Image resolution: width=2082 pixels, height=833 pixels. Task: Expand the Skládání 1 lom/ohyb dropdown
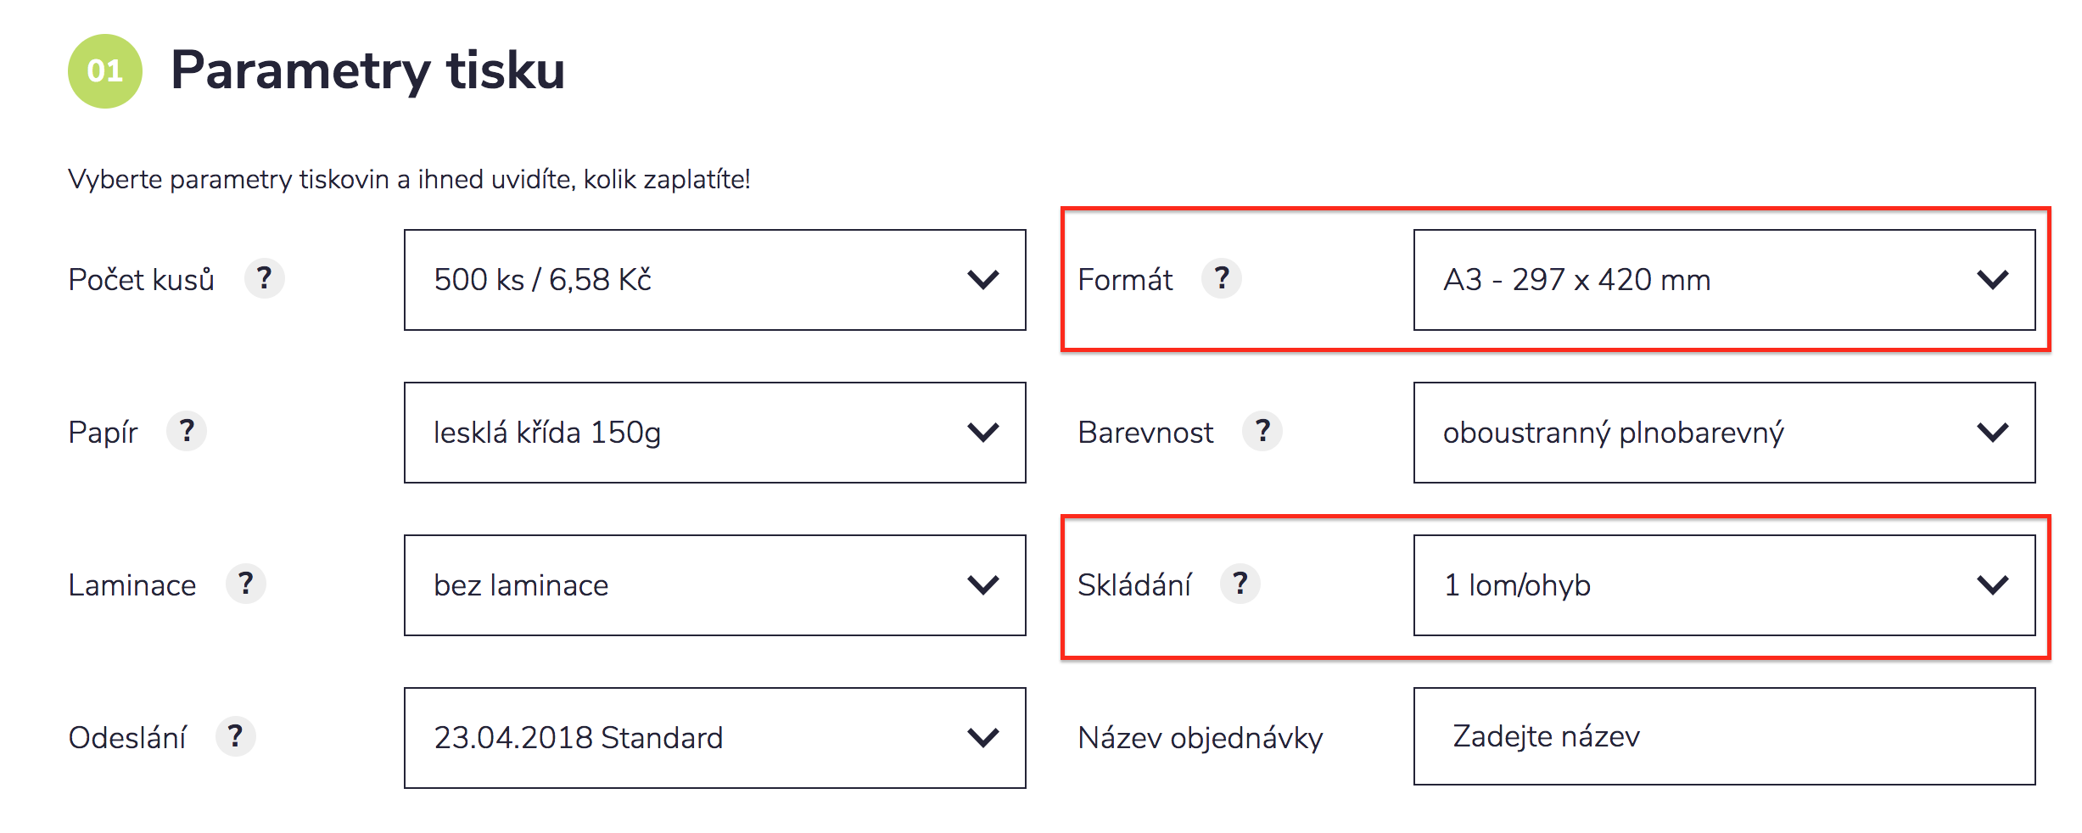1722,585
